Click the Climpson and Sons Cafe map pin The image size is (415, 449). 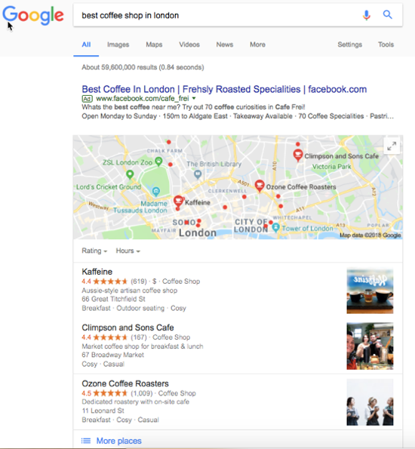298,155
